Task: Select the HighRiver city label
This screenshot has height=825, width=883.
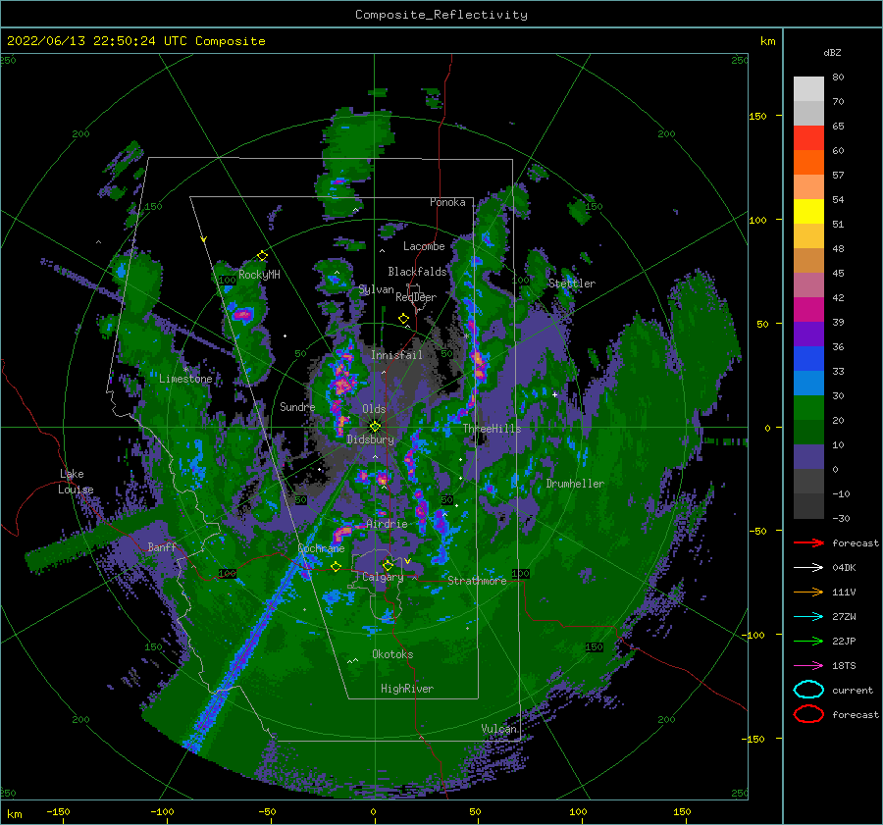Action: [407, 689]
